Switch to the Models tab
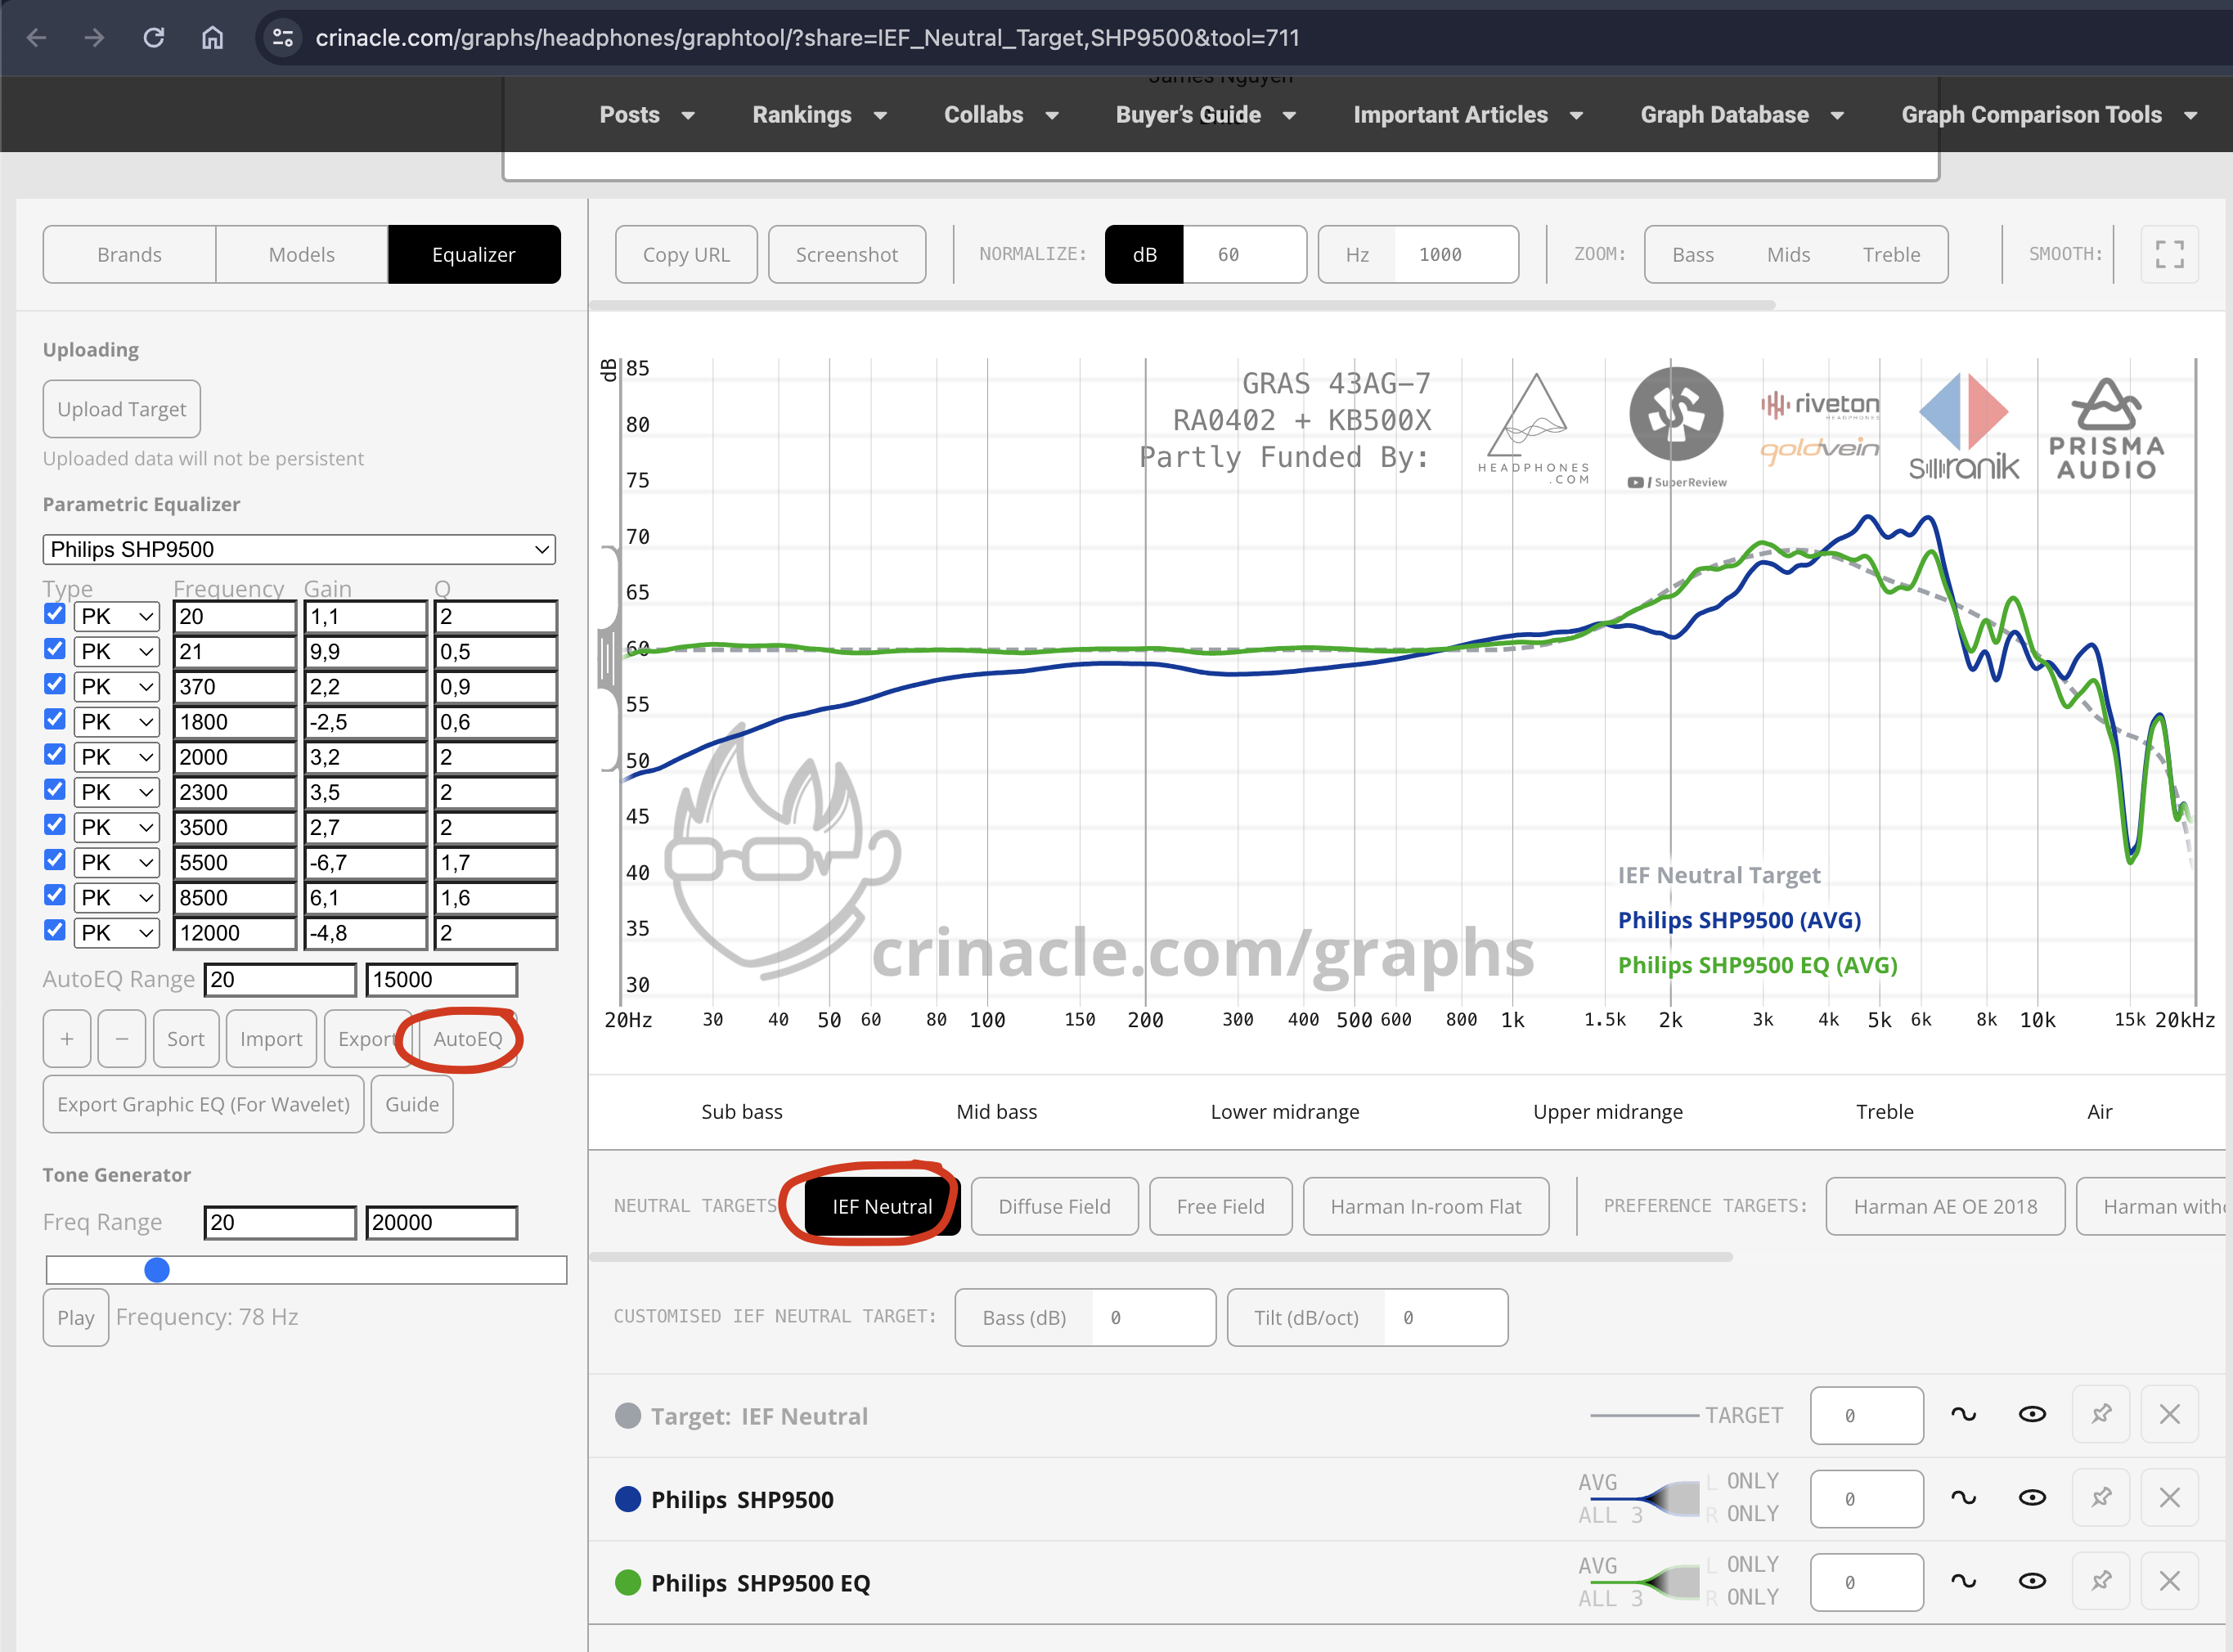 [302, 254]
